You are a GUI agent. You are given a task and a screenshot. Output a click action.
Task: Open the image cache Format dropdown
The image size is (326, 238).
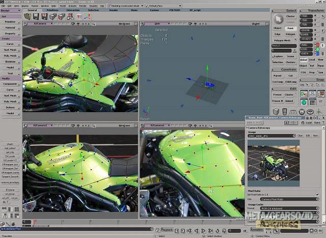317,208
